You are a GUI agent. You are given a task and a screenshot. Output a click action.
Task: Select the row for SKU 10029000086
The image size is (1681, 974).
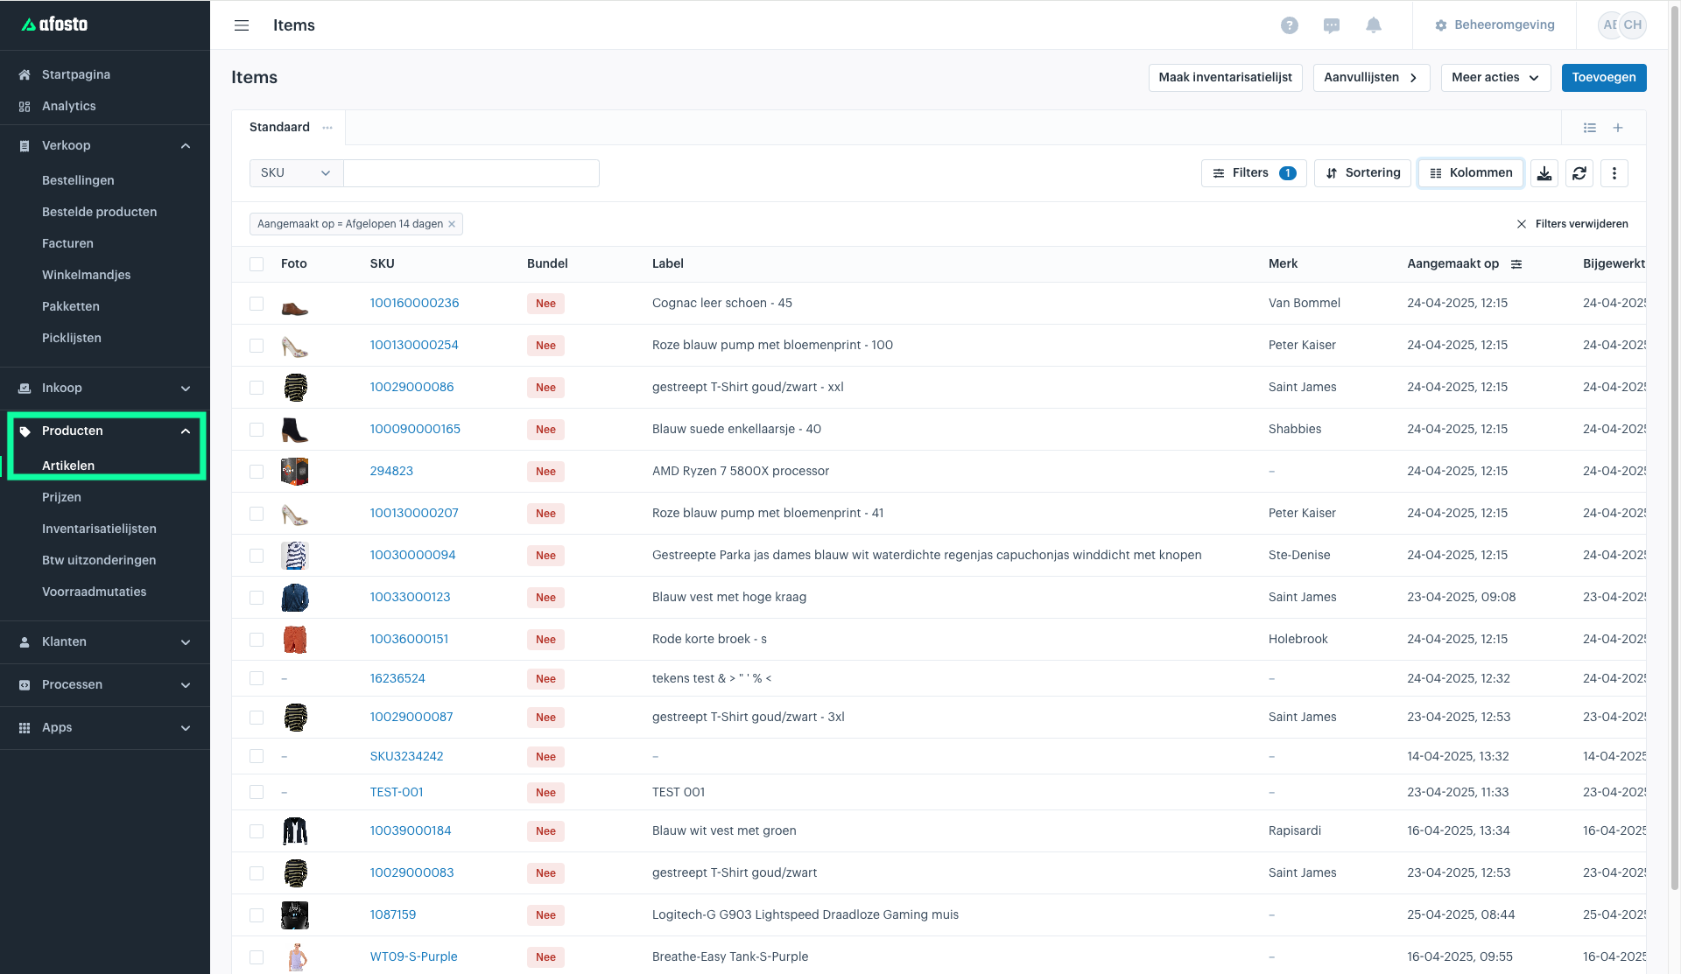(x=257, y=388)
